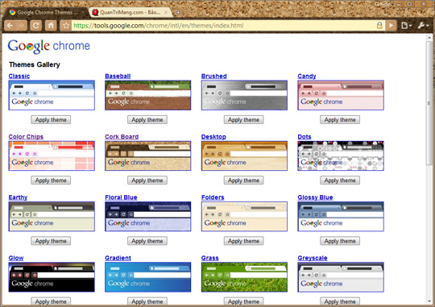Viewport: 435px width, 307px height.
Task: Open the Desktop theme link
Action: pyautogui.click(x=213, y=137)
